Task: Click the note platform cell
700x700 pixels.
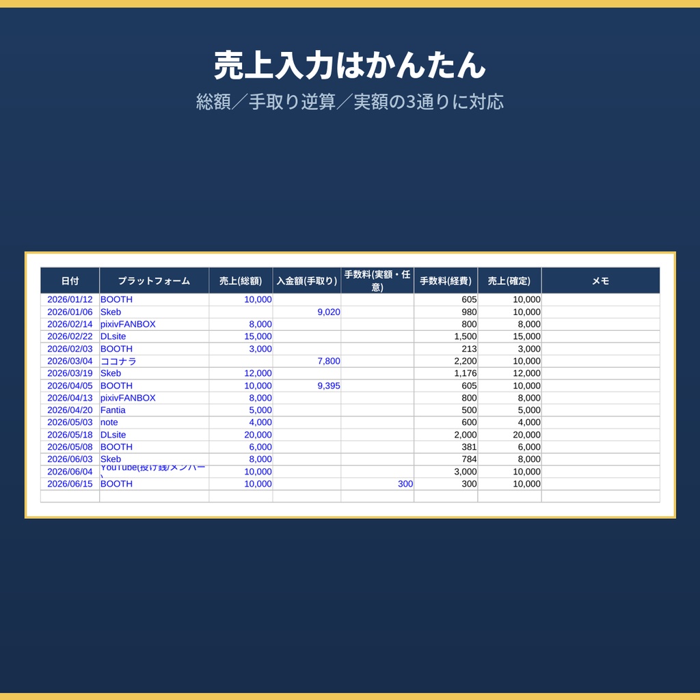Action: [154, 422]
